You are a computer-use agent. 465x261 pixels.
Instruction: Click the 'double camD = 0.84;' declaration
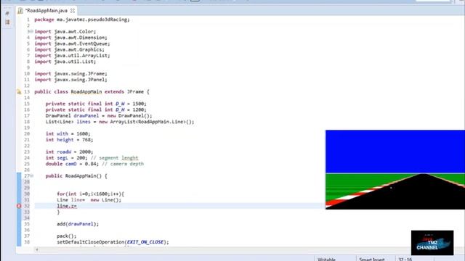(x=72, y=164)
